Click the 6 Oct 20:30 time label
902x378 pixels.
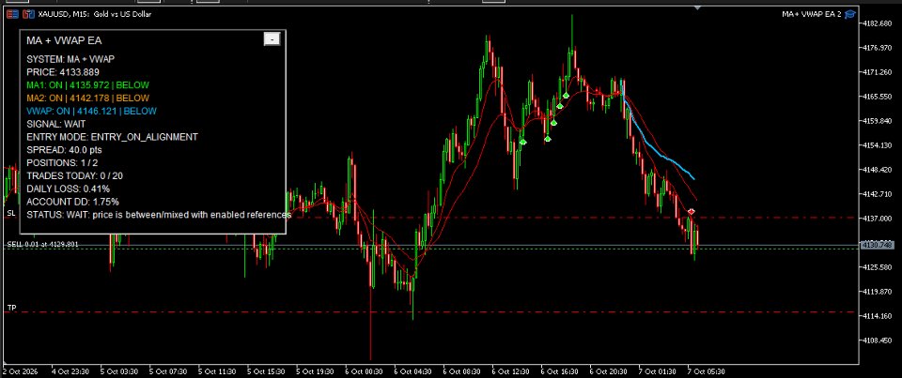click(x=609, y=371)
